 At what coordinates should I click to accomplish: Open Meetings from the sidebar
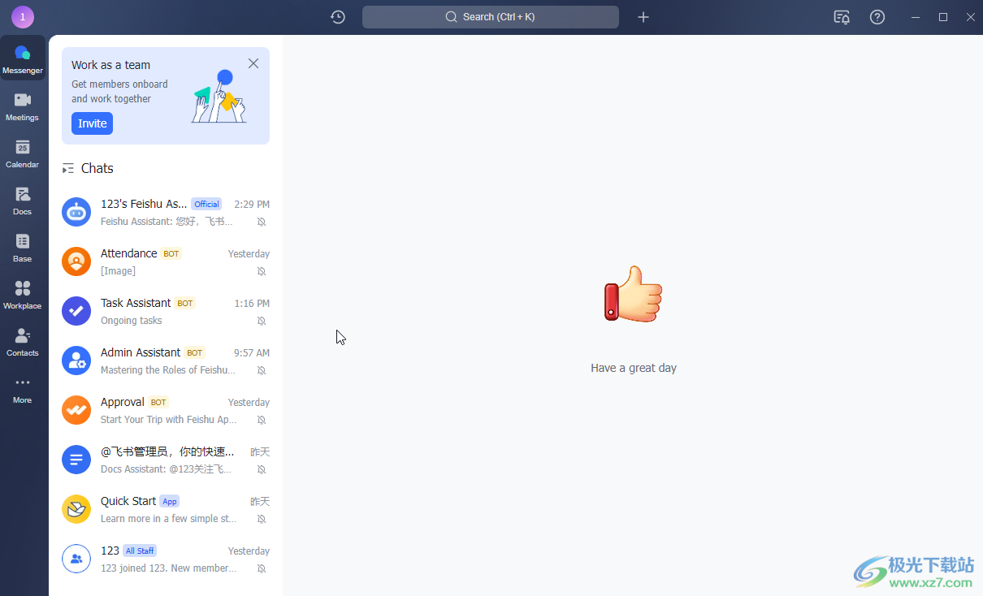23,106
